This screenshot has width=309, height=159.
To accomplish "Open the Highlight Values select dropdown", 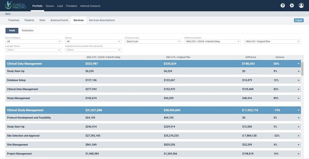I will pyautogui.click(x=33, y=50).
